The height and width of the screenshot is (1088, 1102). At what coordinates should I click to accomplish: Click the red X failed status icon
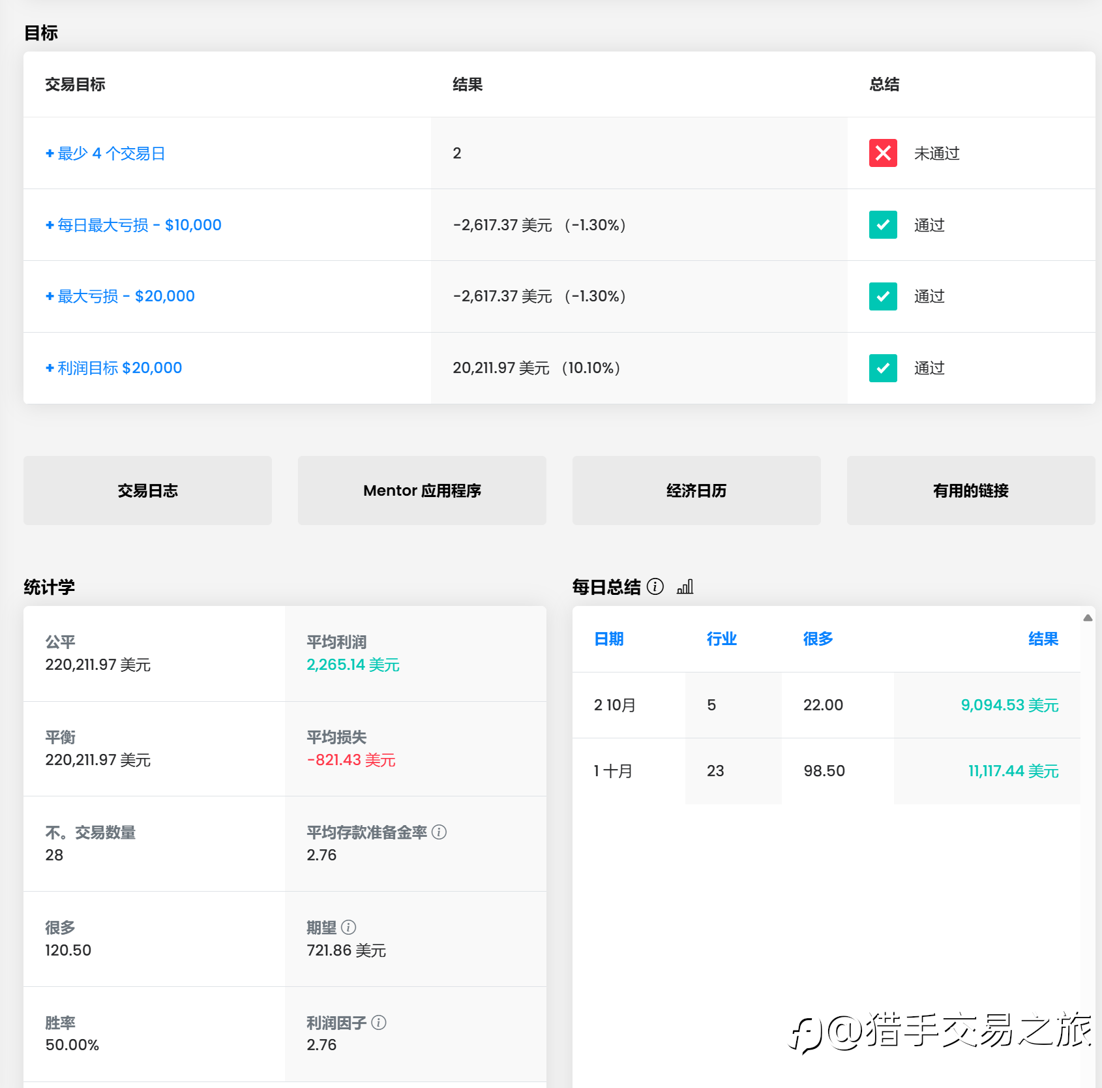pyautogui.click(x=883, y=153)
